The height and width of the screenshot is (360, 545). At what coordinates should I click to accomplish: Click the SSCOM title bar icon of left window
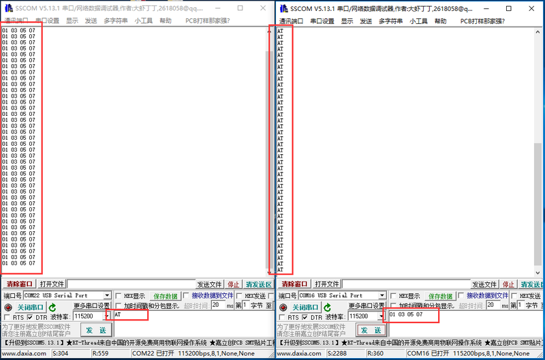[x=9, y=8]
